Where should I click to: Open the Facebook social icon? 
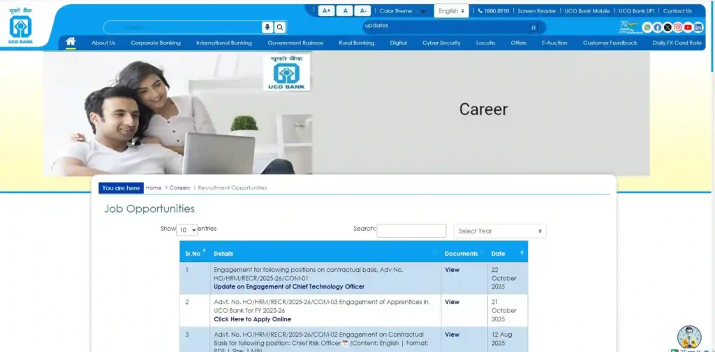(658, 27)
